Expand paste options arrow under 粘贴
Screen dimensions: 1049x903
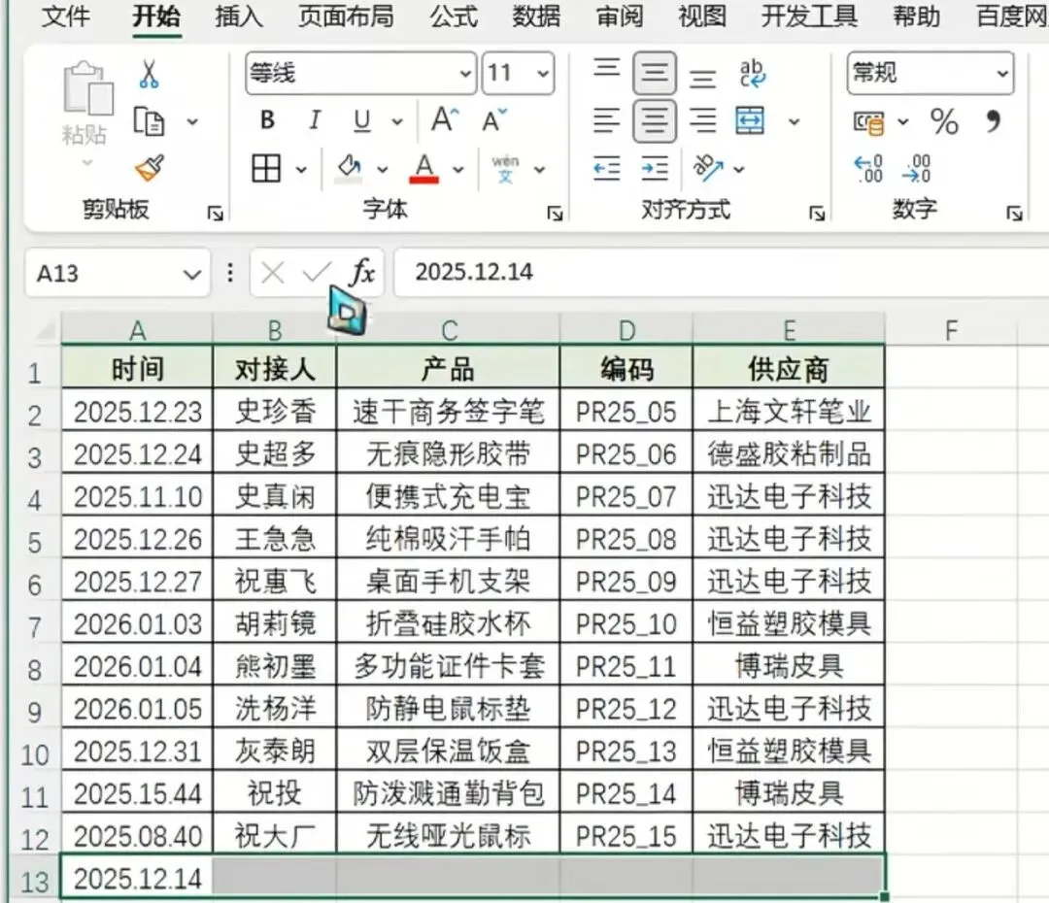pyautogui.click(x=87, y=162)
